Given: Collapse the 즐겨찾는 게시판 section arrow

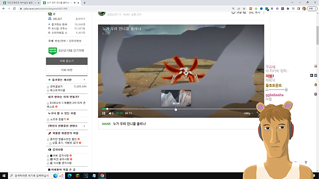Looking at the screenshot, I should [x=84, y=80].
